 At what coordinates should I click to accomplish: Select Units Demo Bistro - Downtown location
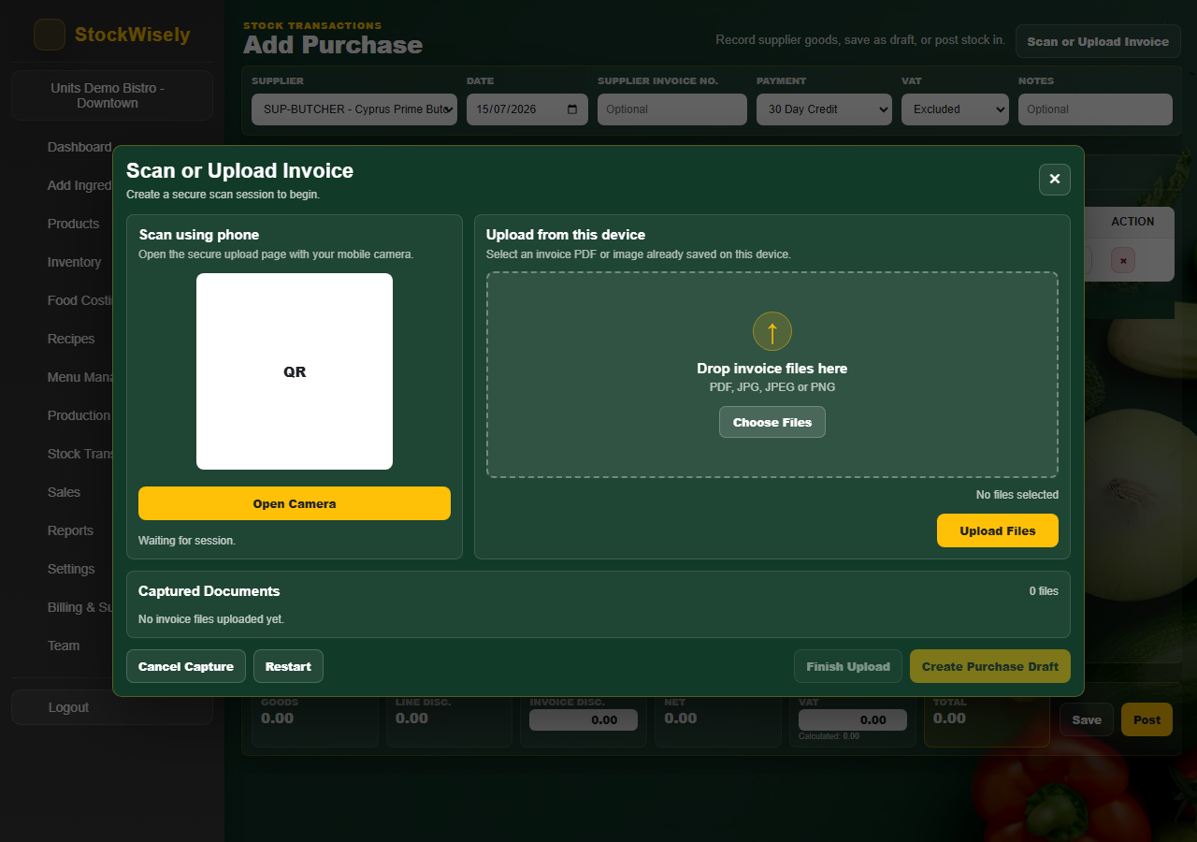112,95
